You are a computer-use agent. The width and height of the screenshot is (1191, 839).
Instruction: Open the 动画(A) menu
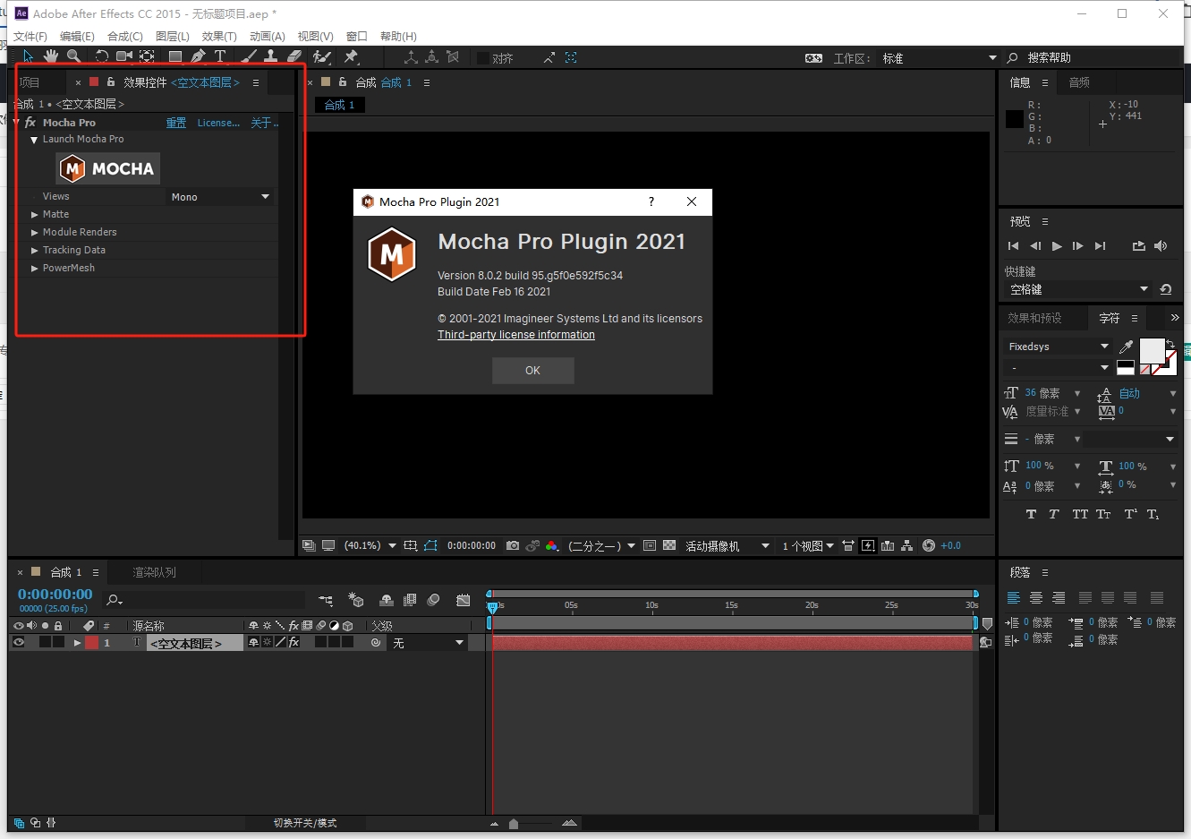coord(267,36)
